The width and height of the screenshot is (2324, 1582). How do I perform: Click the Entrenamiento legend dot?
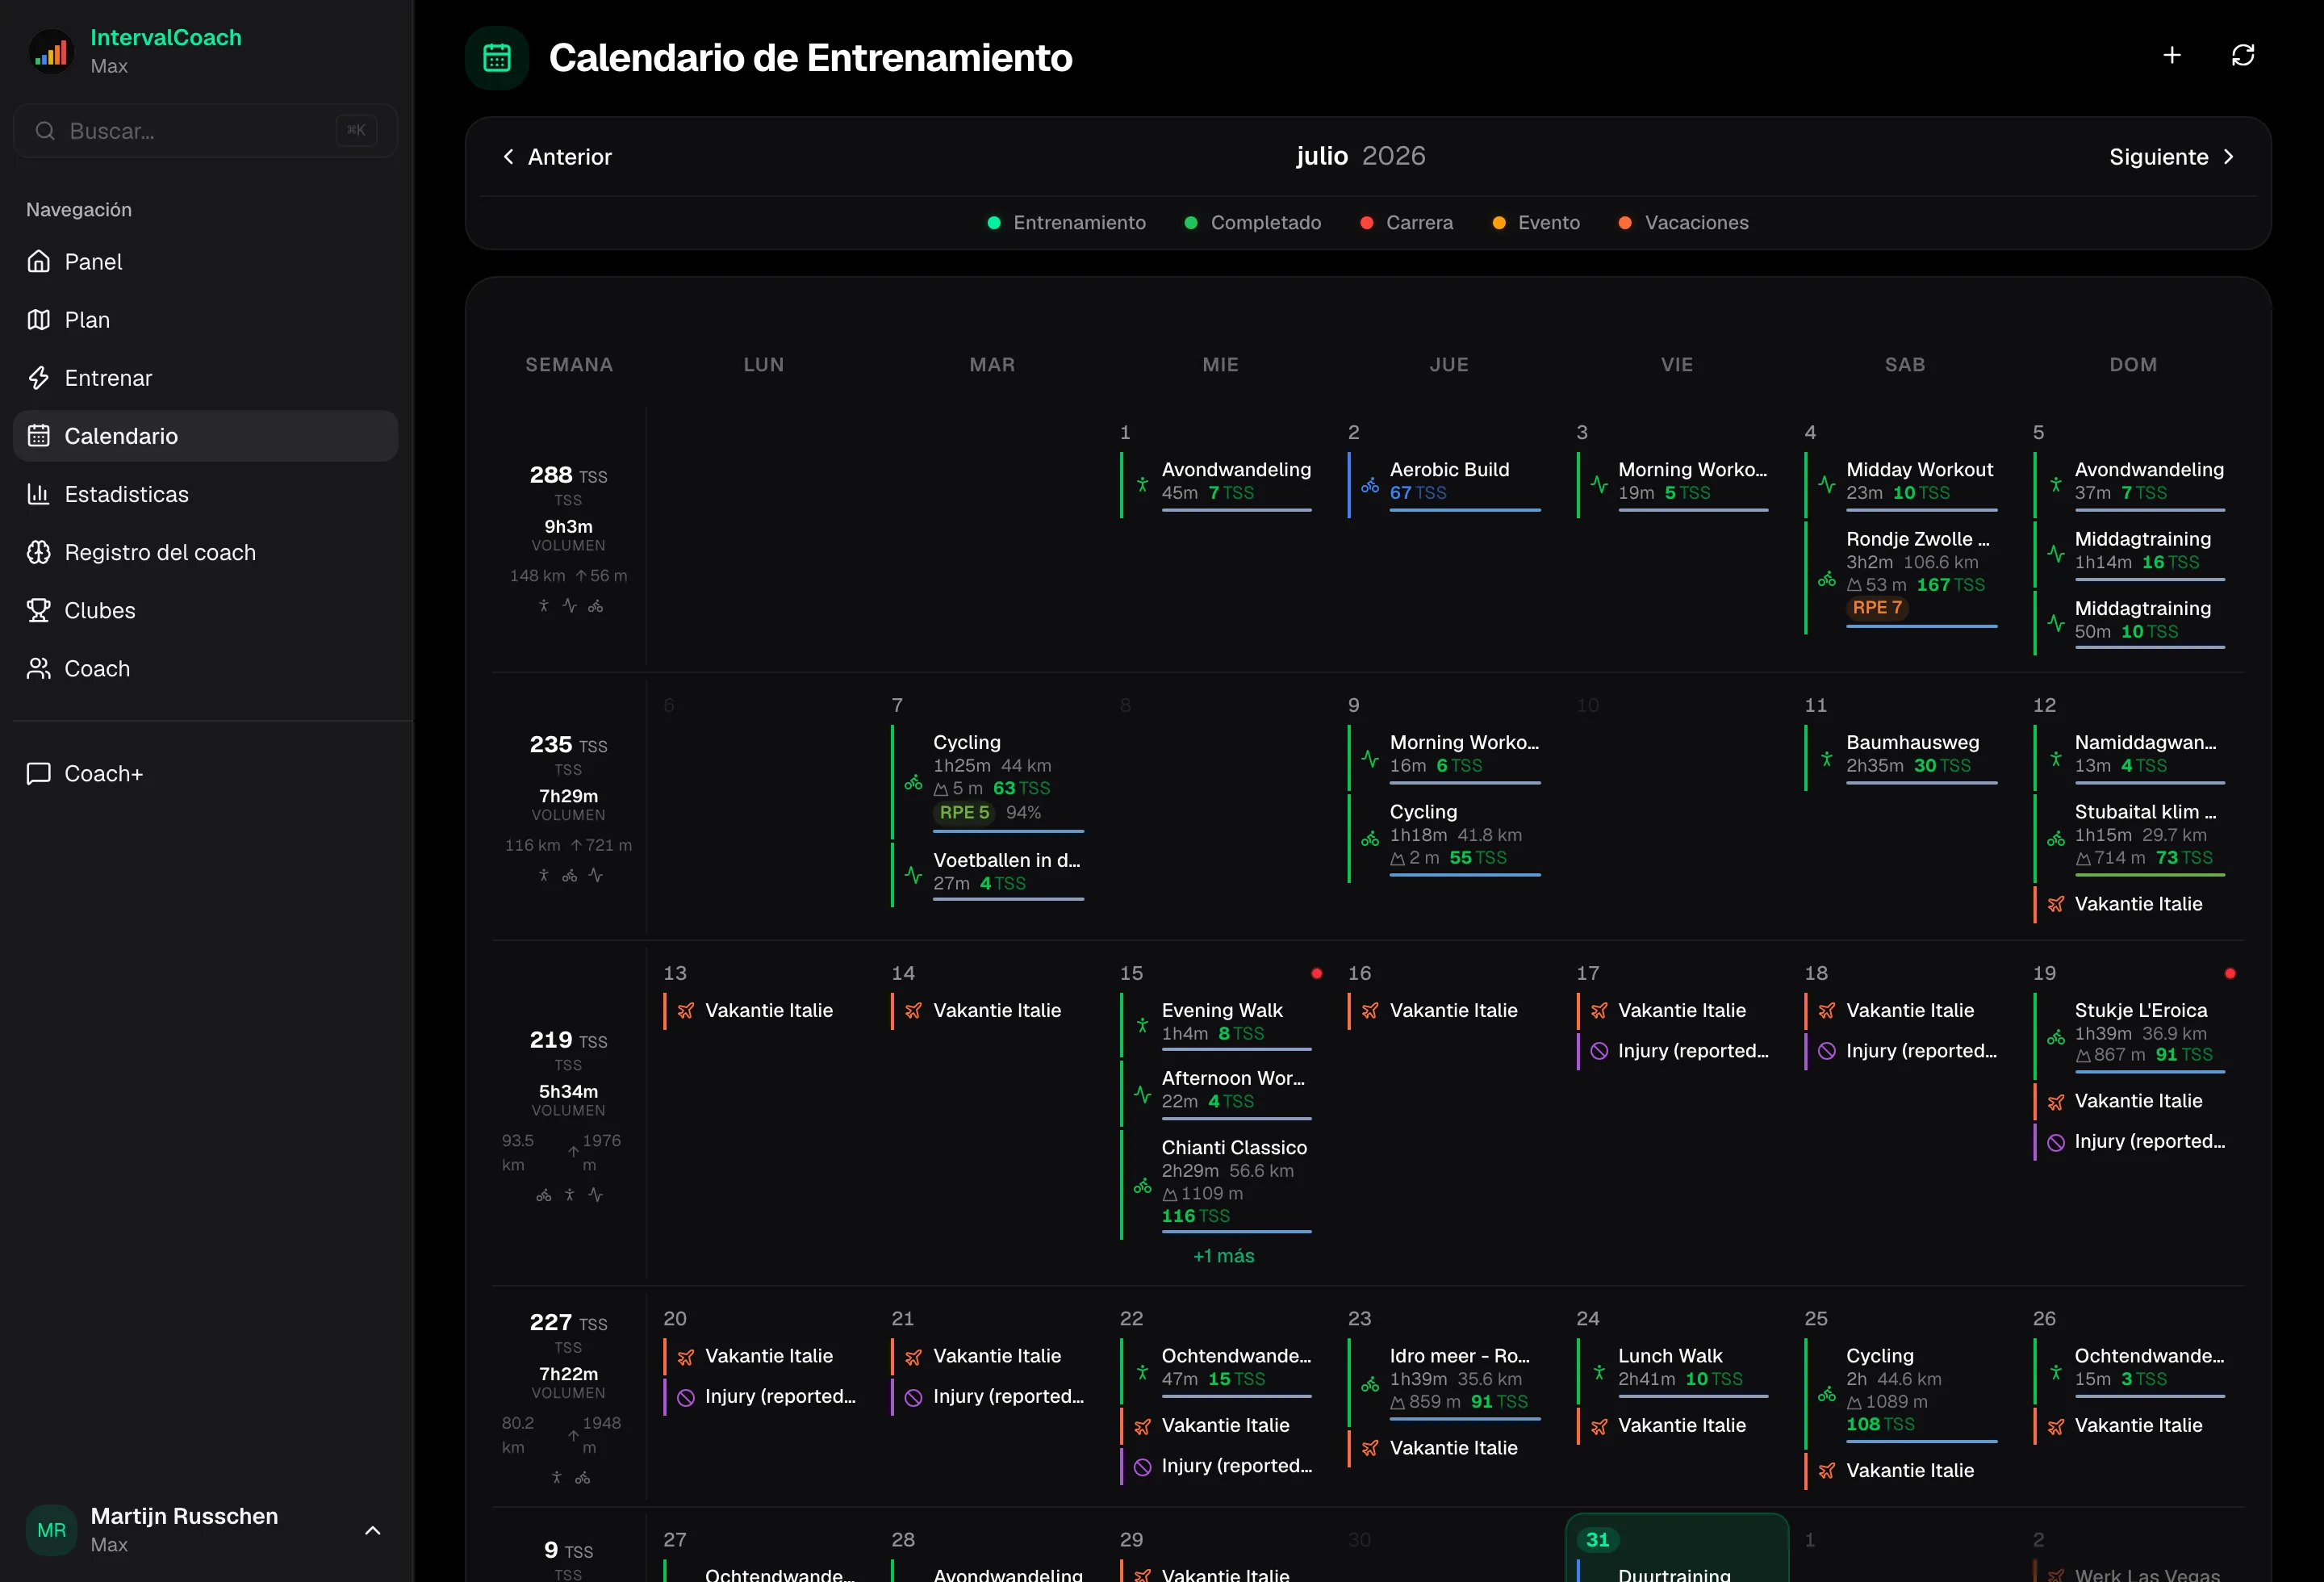pyautogui.click(x=994, y=223)
